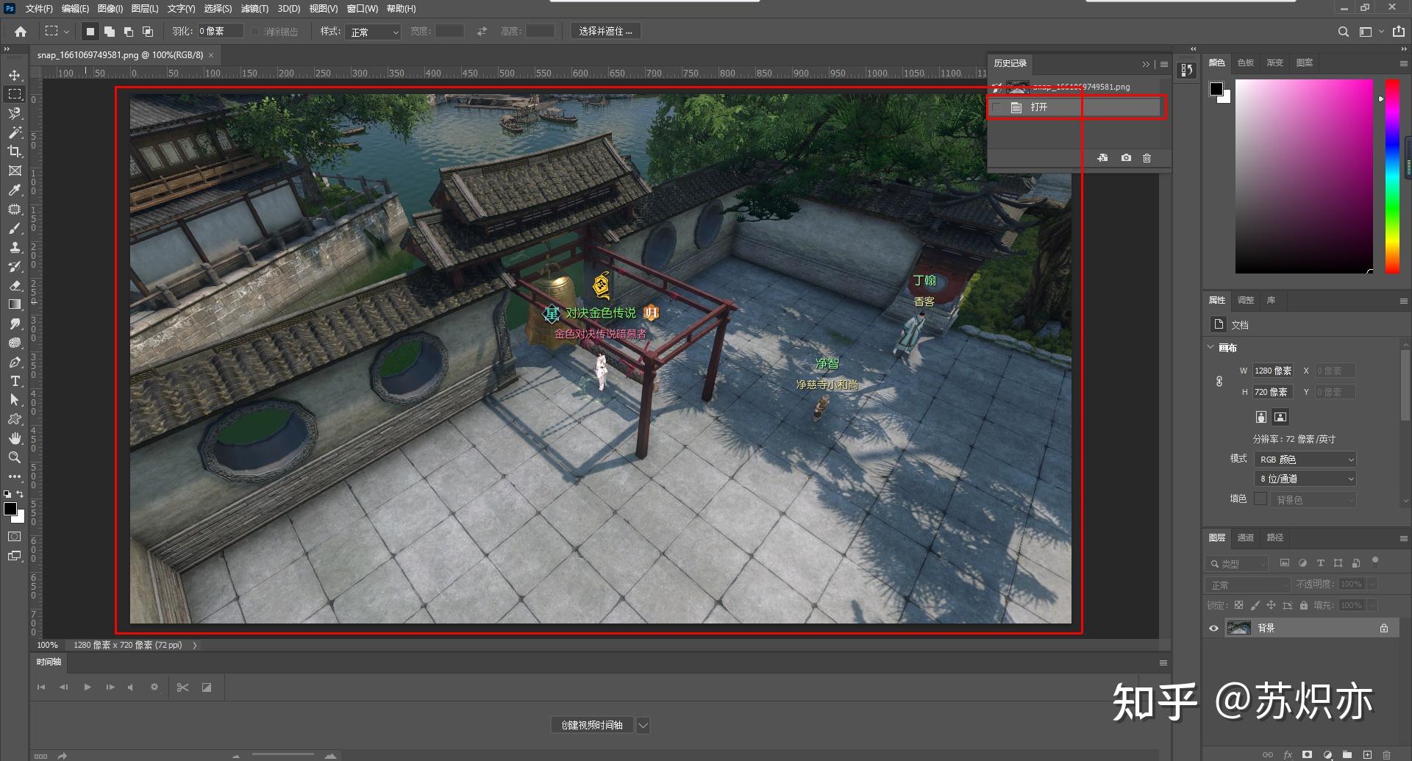1412x761 pixels.
Task: Create new document from current state
Action: tap(1102, 158)
